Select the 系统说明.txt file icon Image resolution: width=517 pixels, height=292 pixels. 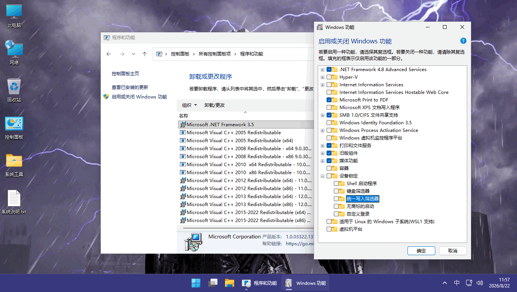coord(14,202)
